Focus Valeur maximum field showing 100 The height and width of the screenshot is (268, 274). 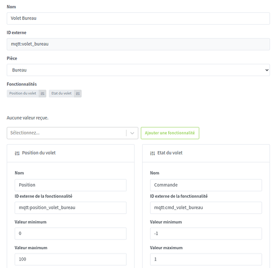coord(70,259)
